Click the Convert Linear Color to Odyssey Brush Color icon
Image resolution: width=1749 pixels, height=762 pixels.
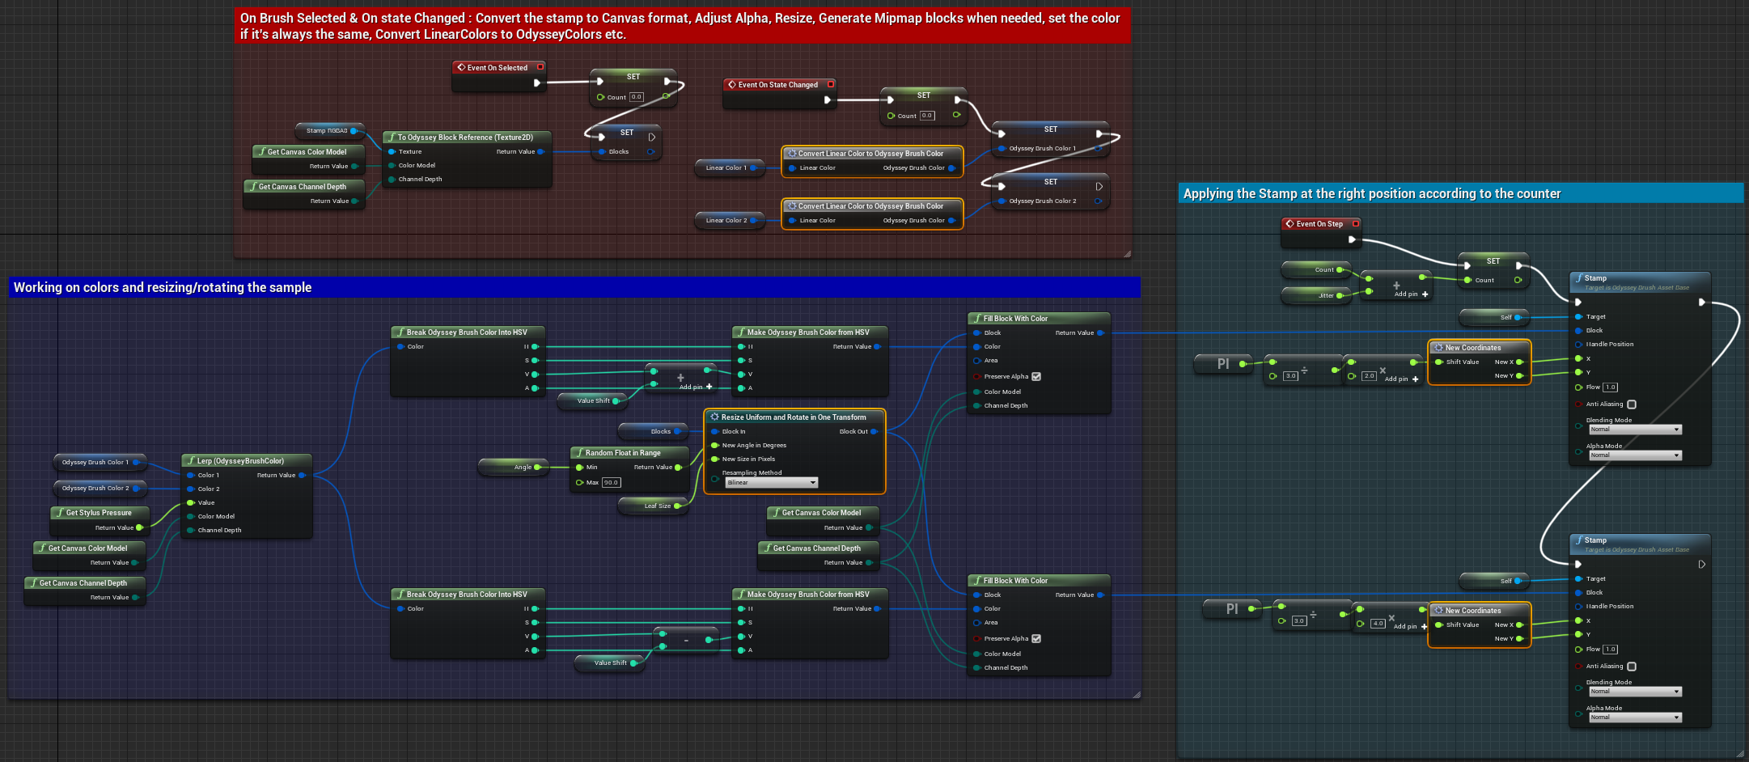click(x=792, y=153)
